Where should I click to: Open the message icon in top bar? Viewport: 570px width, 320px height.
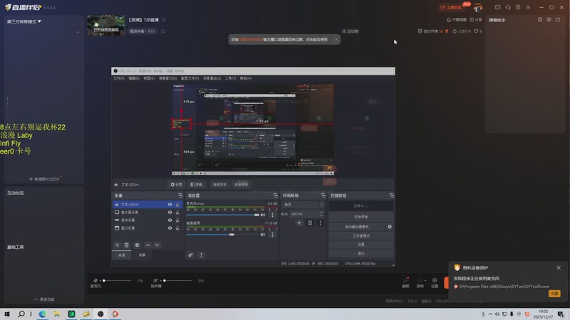tap(497, 7)
